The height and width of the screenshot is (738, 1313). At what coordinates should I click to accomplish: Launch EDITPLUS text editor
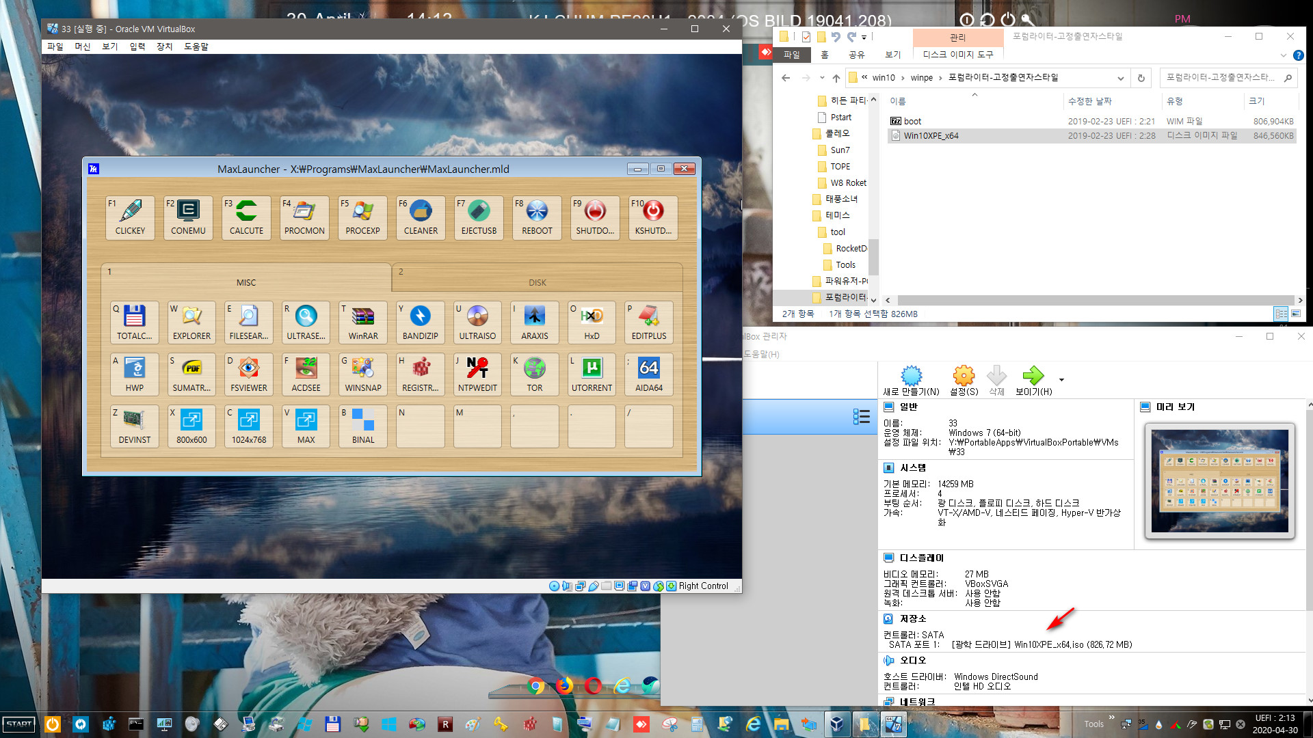coord(649,323)
